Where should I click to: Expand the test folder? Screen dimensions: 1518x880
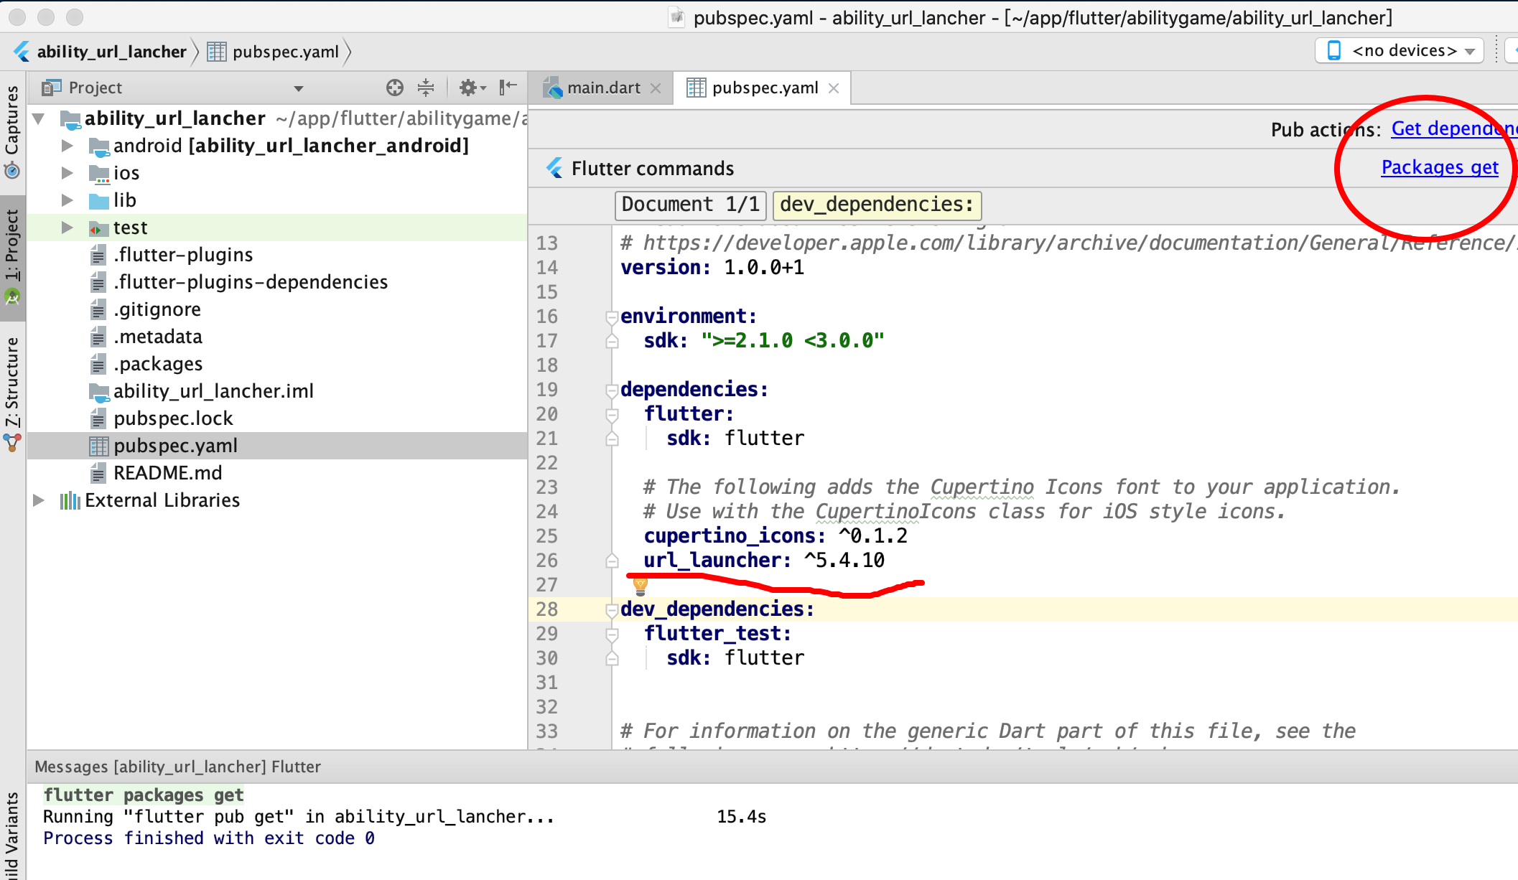pyautogui.click(x=67, y=228)
